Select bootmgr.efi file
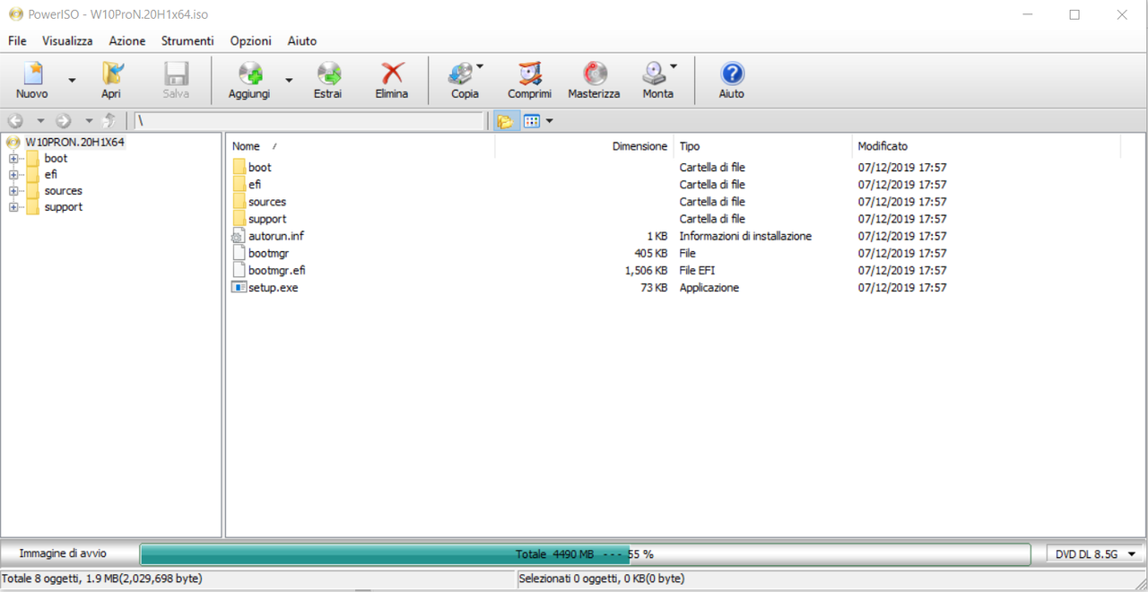1148x592 pixels. click(277, 270)
